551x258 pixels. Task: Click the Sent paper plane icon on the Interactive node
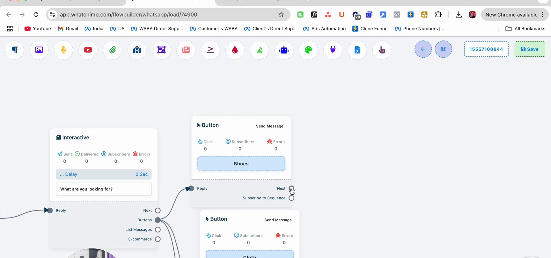60,154
